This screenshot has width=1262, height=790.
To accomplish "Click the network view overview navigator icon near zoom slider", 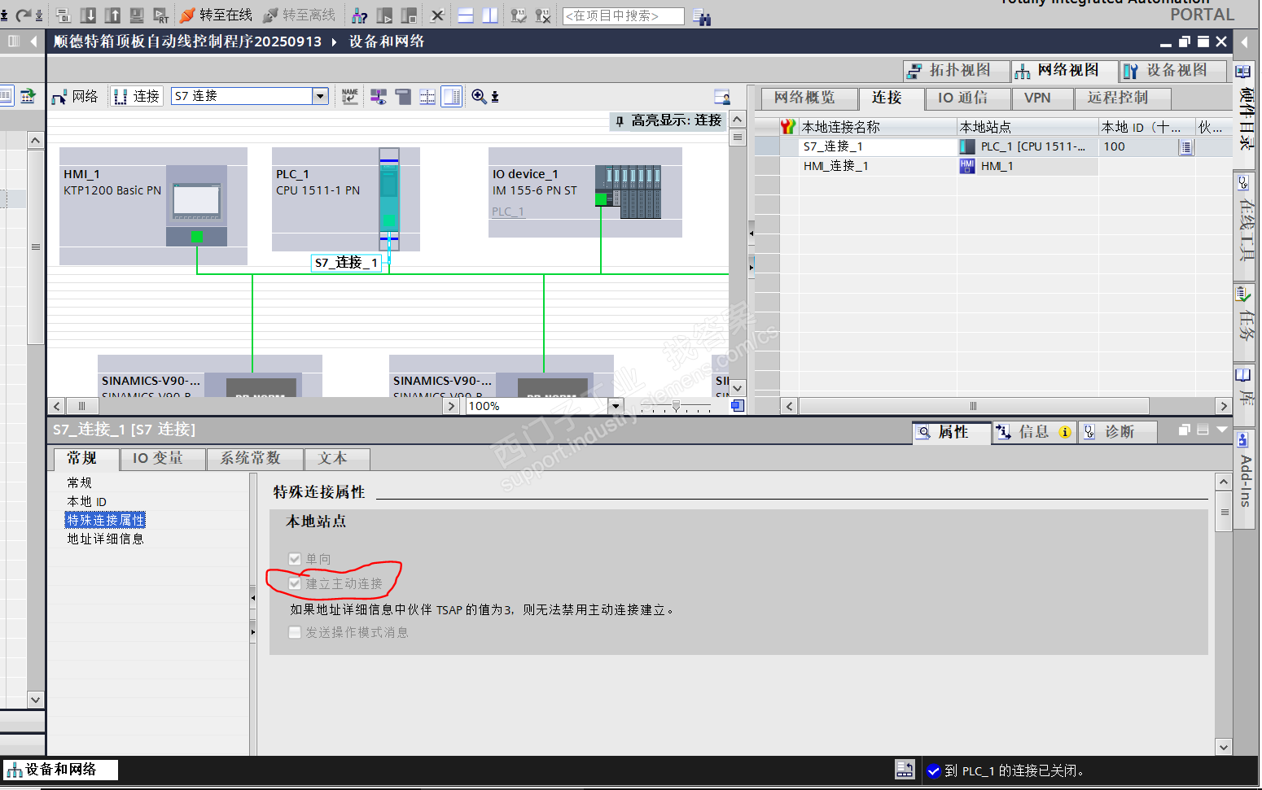I will (x=737, y=406).
